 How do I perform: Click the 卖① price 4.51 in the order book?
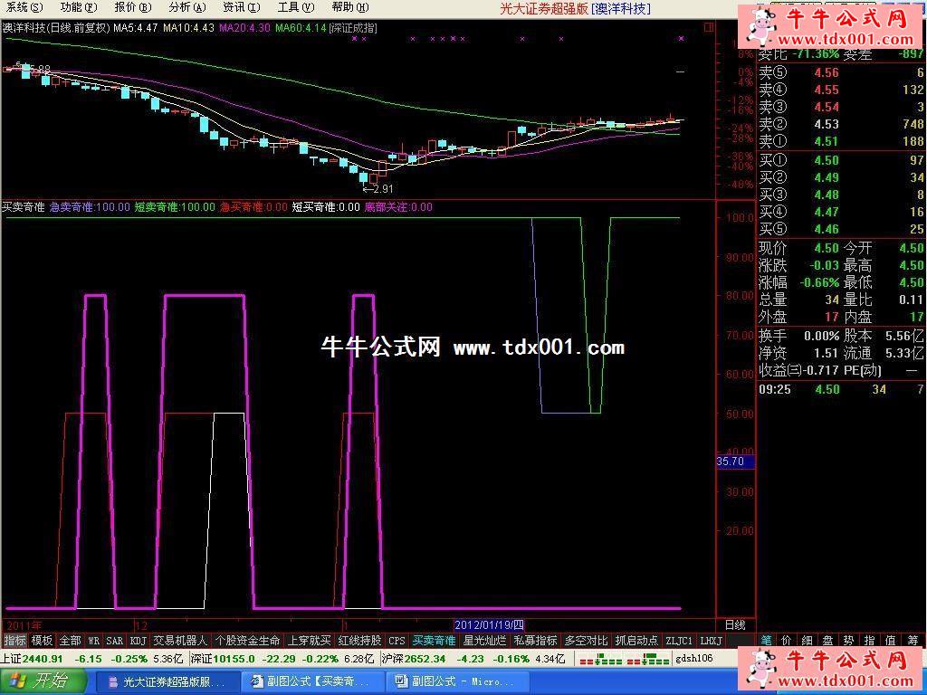tap(826, 141)
